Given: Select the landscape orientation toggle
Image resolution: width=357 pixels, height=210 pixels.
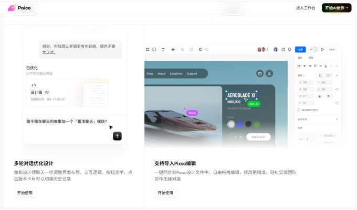Looking at the screenshot, I should (x=328, y=75).
